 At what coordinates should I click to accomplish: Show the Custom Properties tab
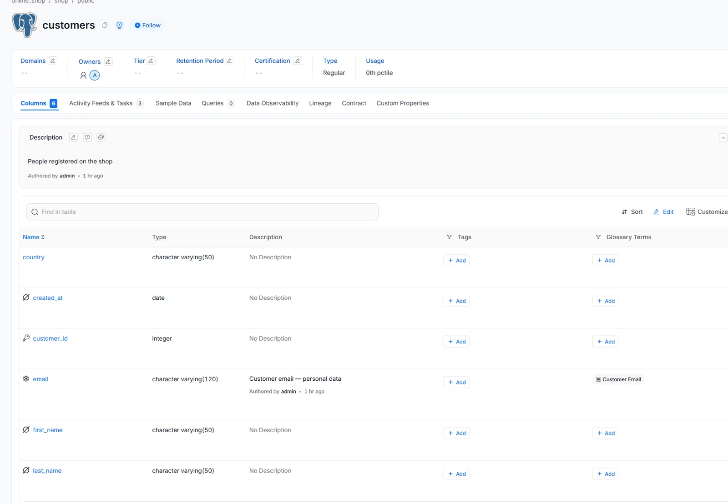403,103
